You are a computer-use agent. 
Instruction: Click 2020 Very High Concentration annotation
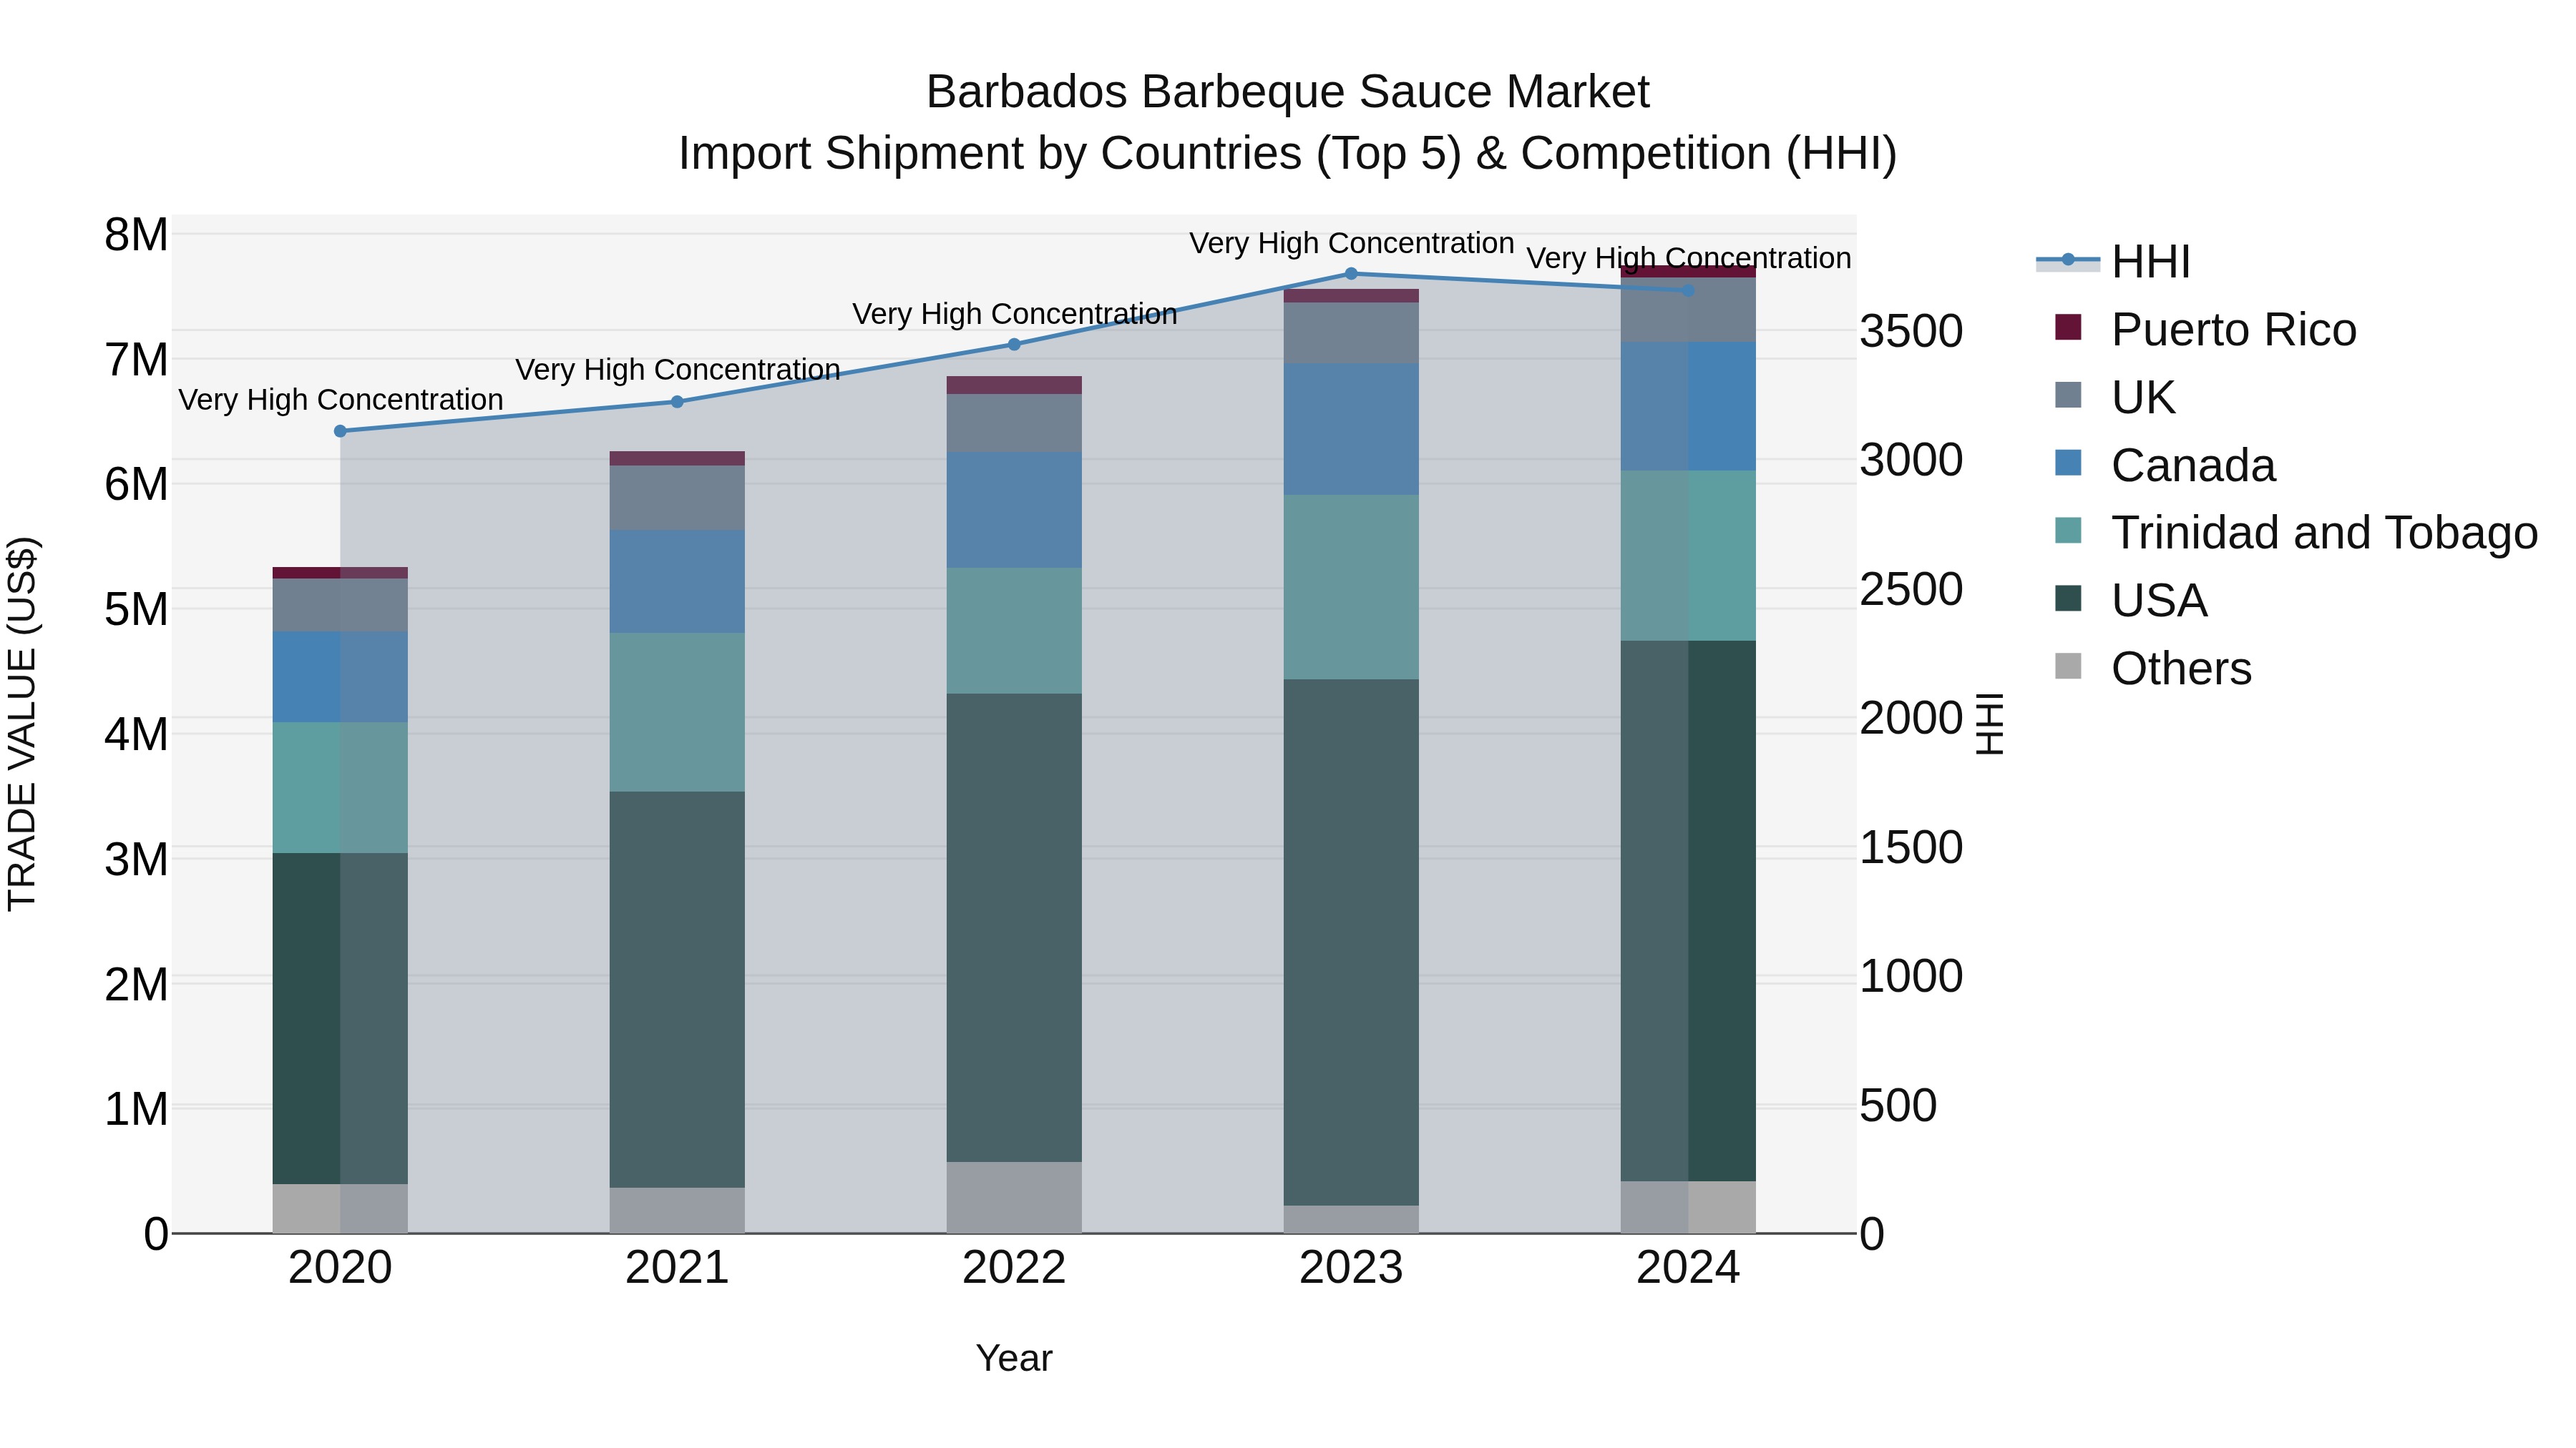(341, 399)
